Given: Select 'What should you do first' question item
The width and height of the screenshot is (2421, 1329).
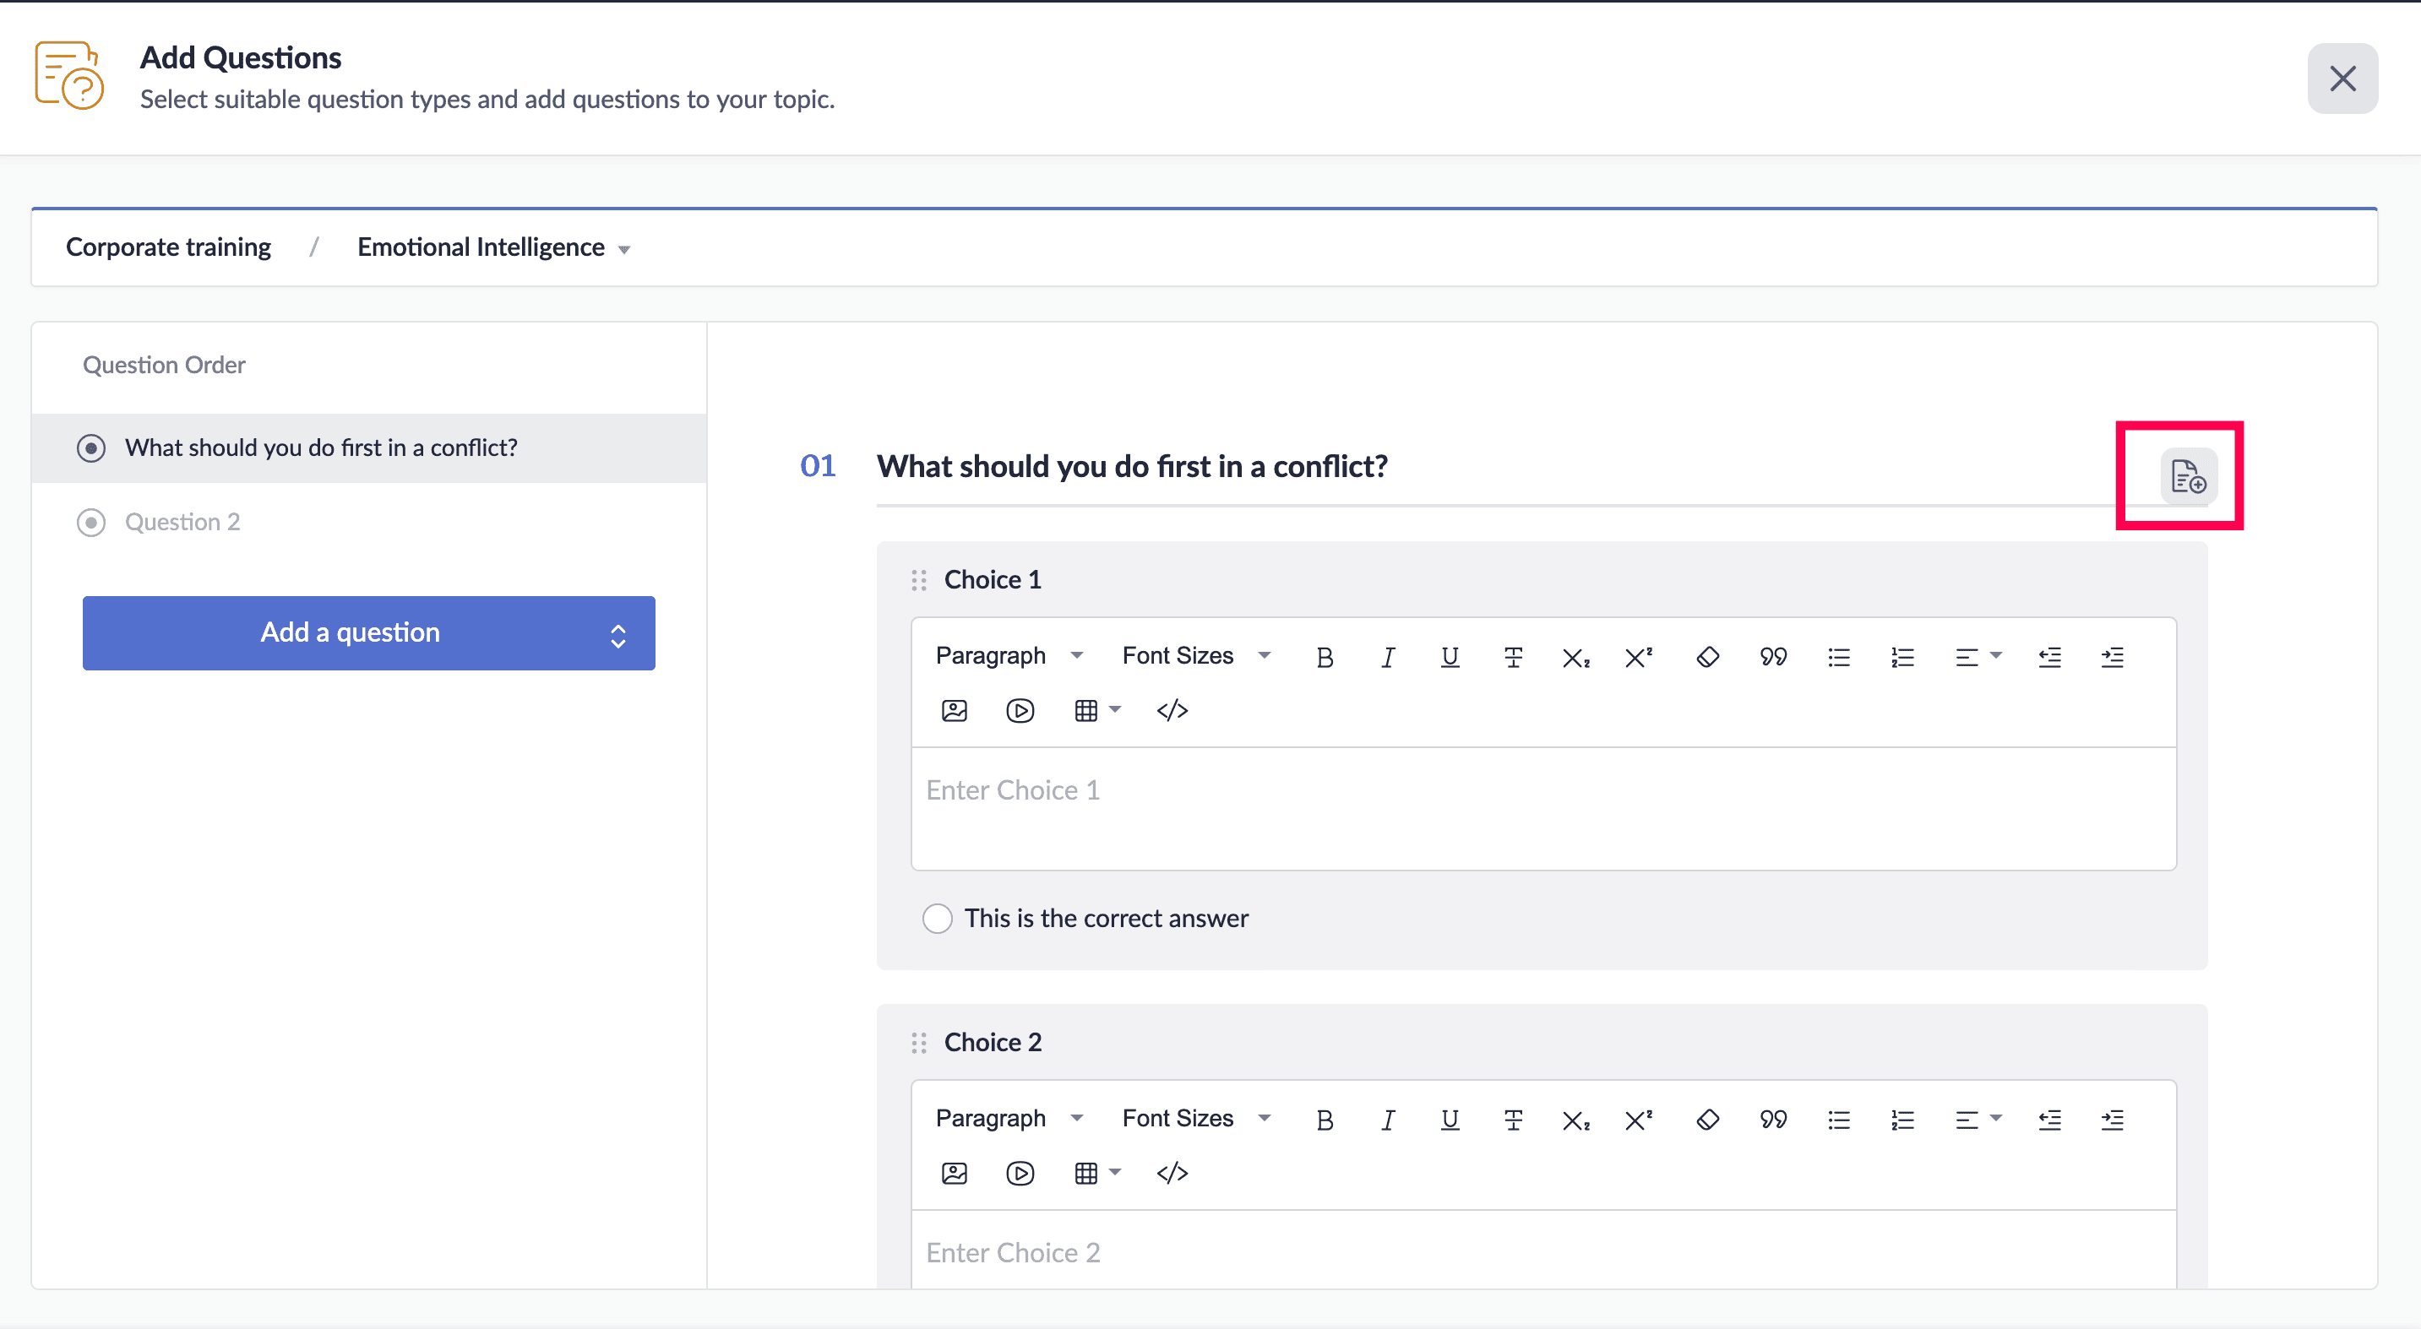Looking at the screenshot, I should (320, 448).
